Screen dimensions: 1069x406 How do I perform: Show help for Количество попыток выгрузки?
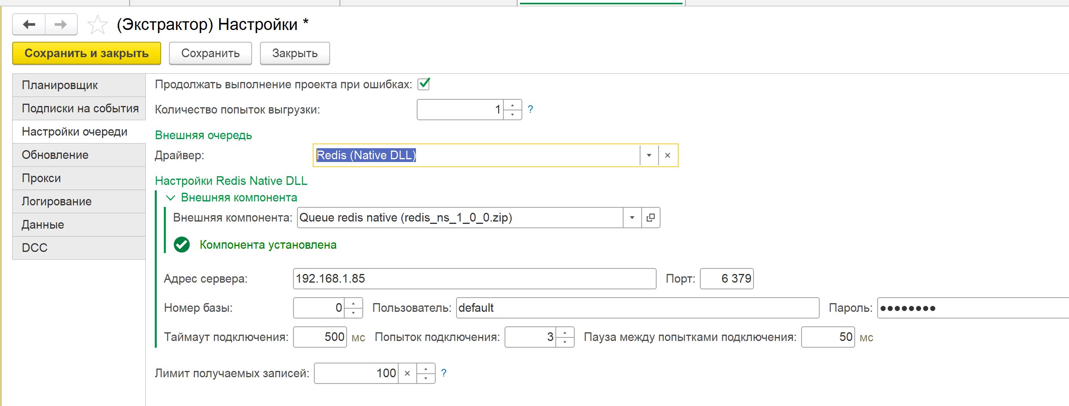(x=530, y=109)
